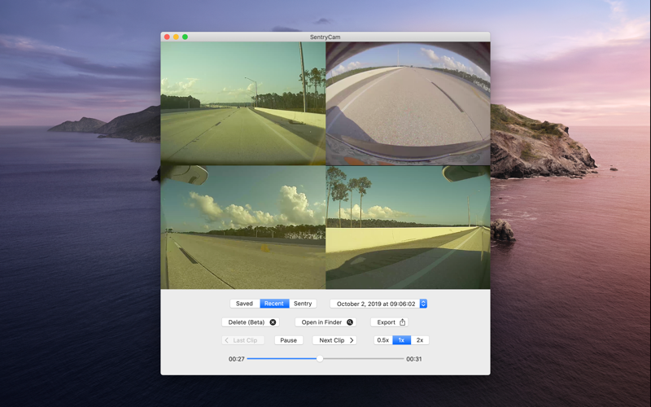
Task: Click the right chevron on Next Clip
Action: pyautogui.click(x=352, y=340)
